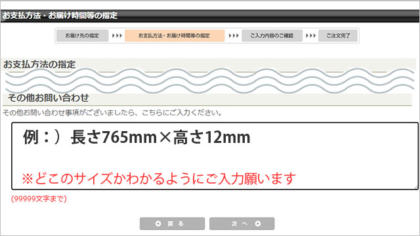Click the 戻る back button
Screen dimensions: 420x236
pyautogui.click(x=172, y=224)
